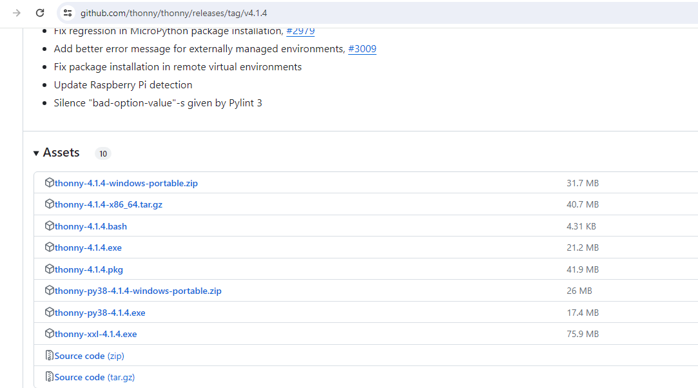698x388 pixels.
Task: Click the Assets heading
Action: point(61,153)
